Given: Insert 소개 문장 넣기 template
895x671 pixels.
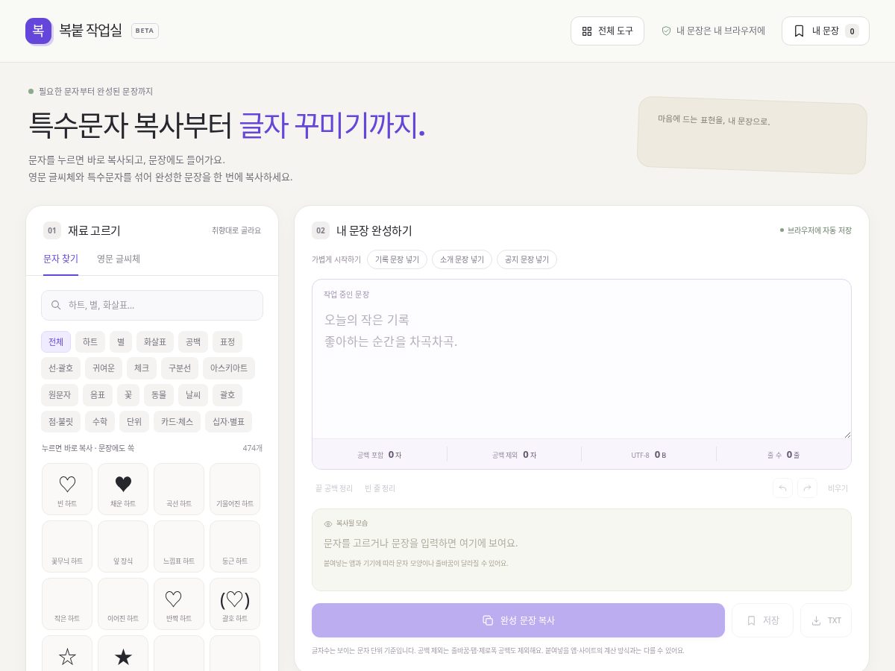Looking at the screenshot, I should pos(462,259).
